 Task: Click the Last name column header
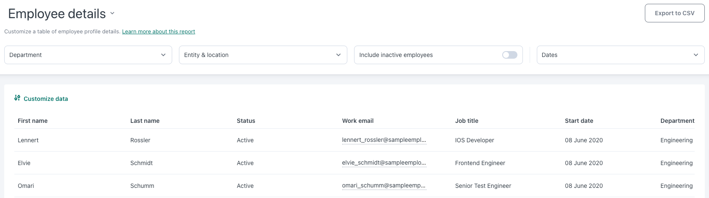click(x=145, y=121)
